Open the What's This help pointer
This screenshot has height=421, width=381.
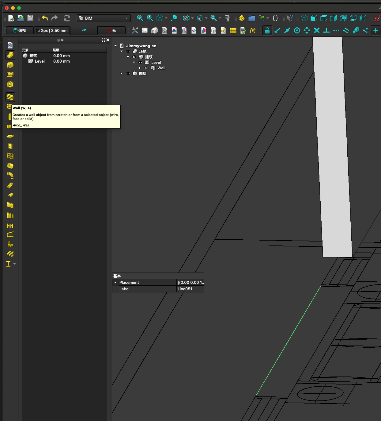coord(289,18)
